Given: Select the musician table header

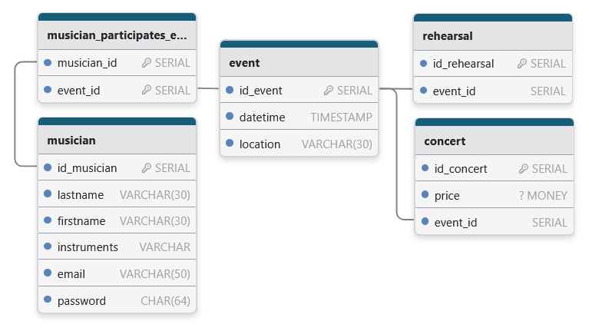Looking at the screenshot, I should pos(117,141).
